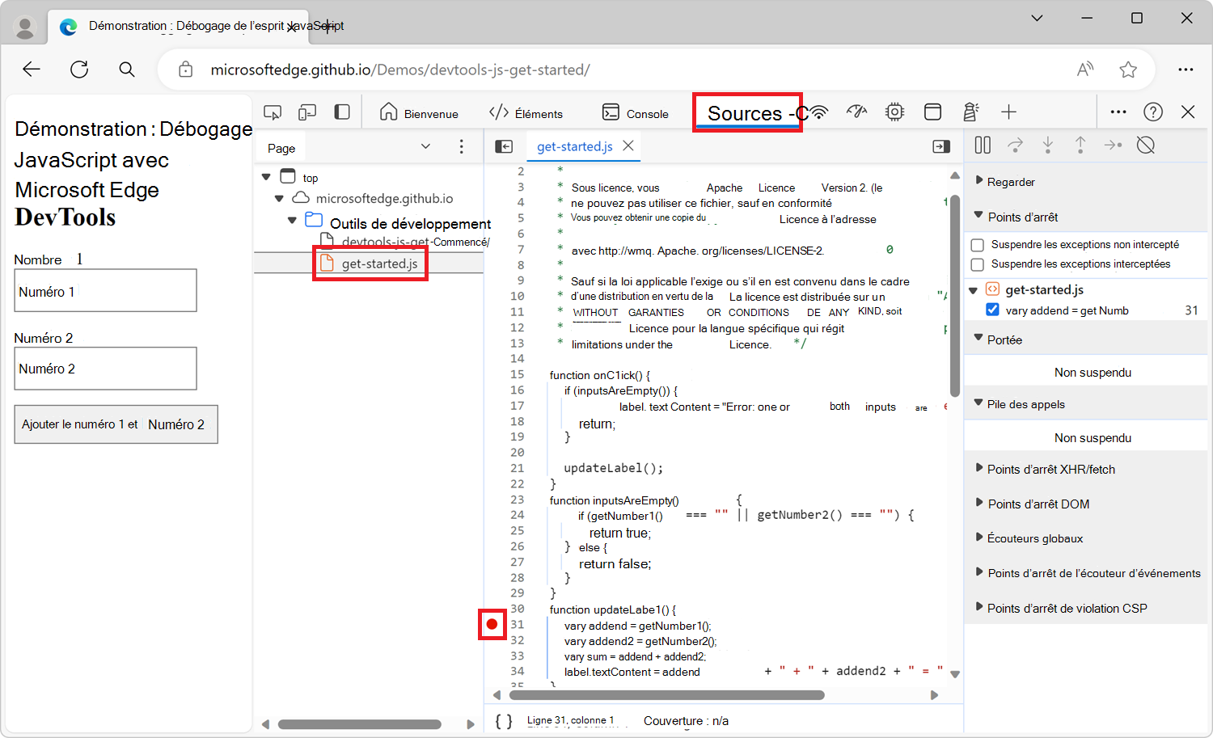Reload the page with the refresh button
This screenshot has width=1213, height=738.
click(x=78, y=70)
